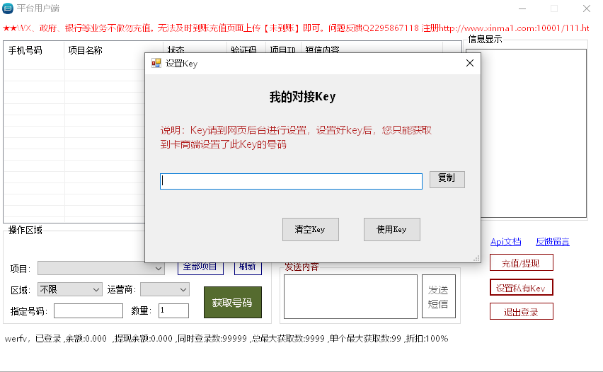The image size is (603, 372).
Task: Open the Api文档 link
Action: click(x=505, y=242)
